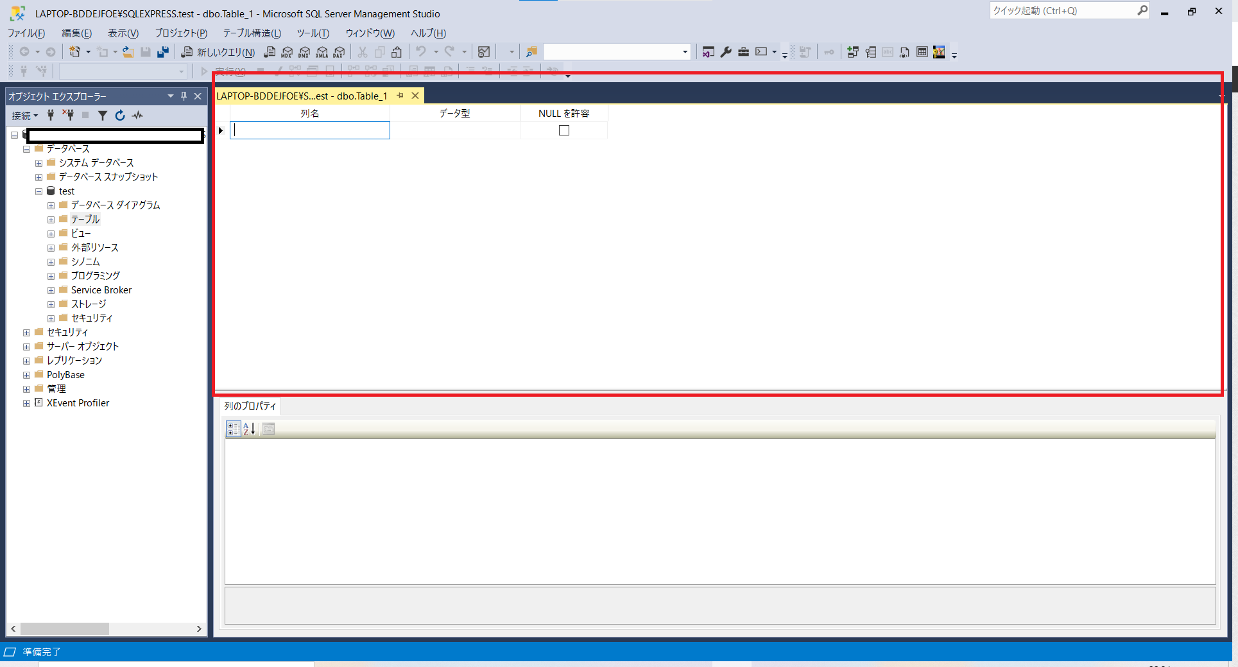The image size is (1238, 667).
Task: Expand the プログラミング folder
Action: point(51,276)
